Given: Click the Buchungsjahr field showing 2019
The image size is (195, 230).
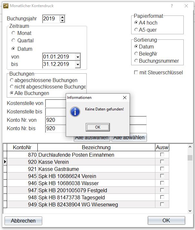Looking at the screenshot, I should (x=51, y=19).
